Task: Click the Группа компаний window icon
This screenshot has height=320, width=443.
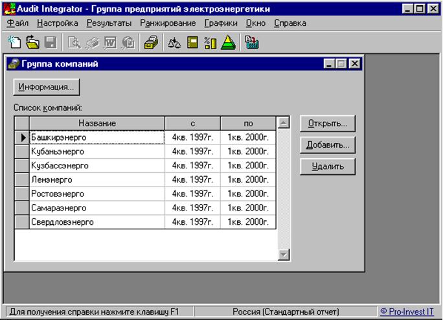Action: click(14, 63)
